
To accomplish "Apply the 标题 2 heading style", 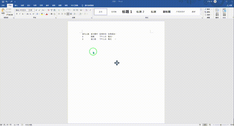I will (x=140, y=12).
